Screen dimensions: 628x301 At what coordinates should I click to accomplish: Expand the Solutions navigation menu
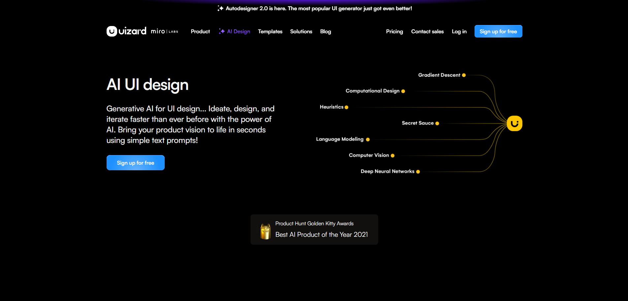(x=301, y=32)
